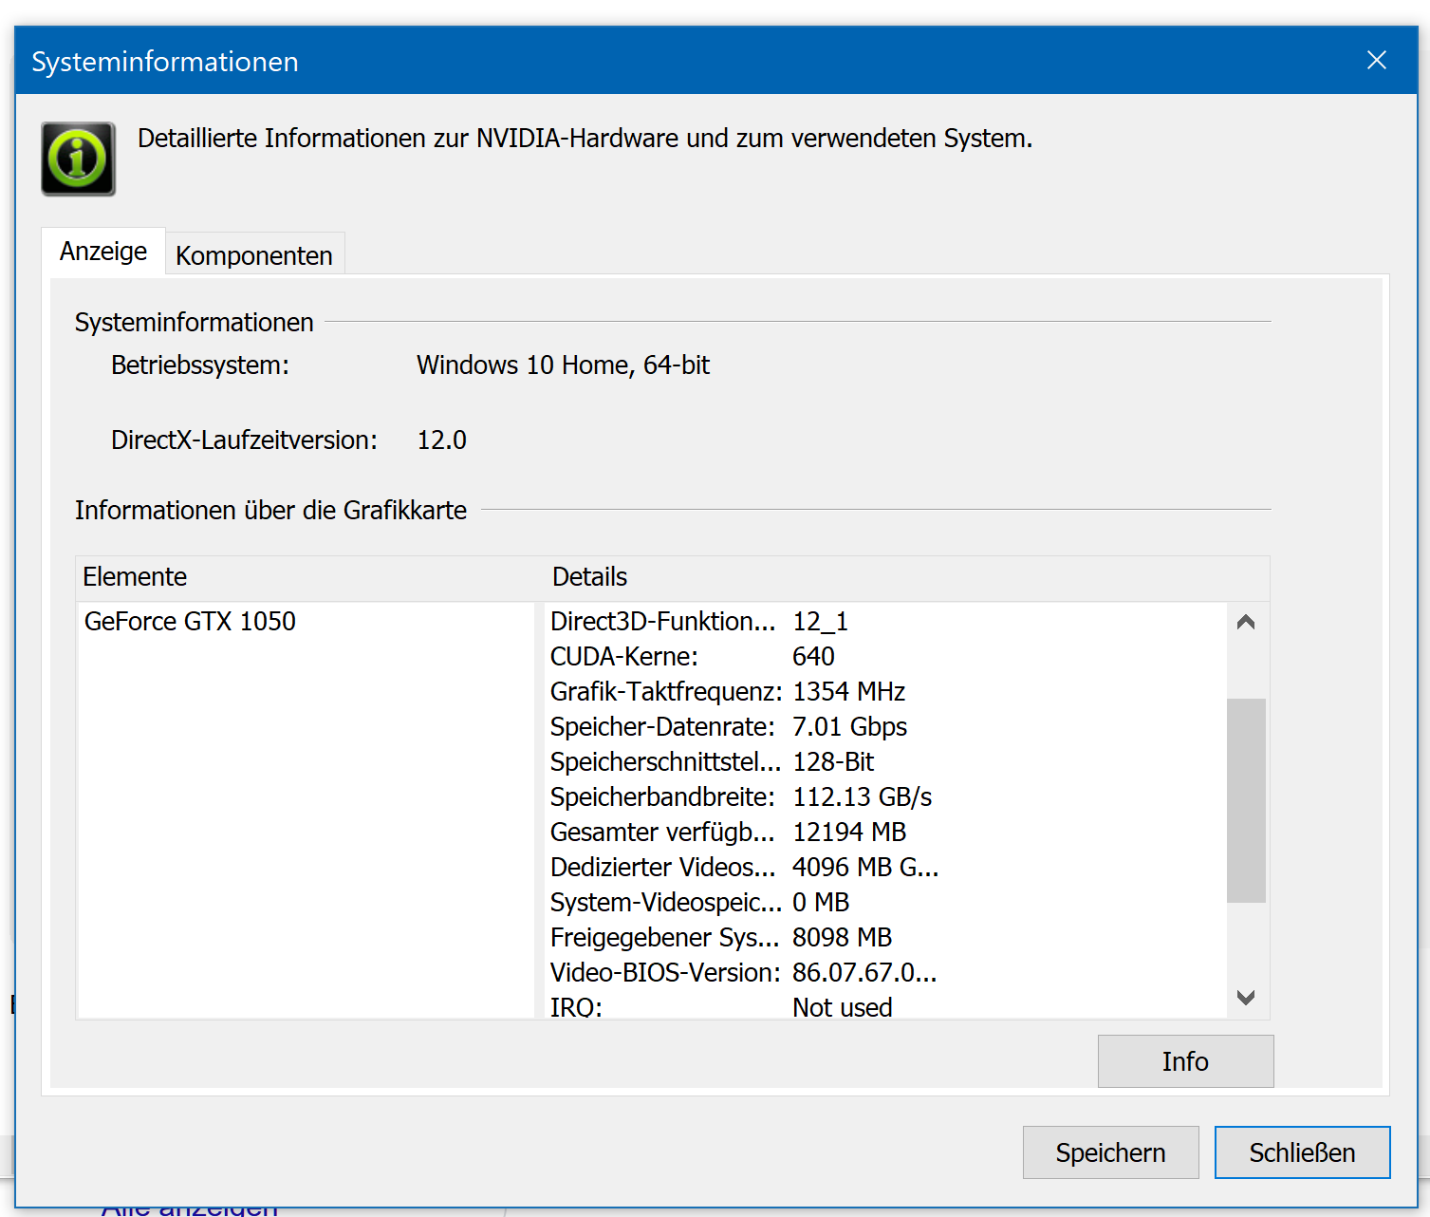Viewport: 1430px width, 1217px height.
Task: Select the Anzeige tab
Action: (103, 251)
